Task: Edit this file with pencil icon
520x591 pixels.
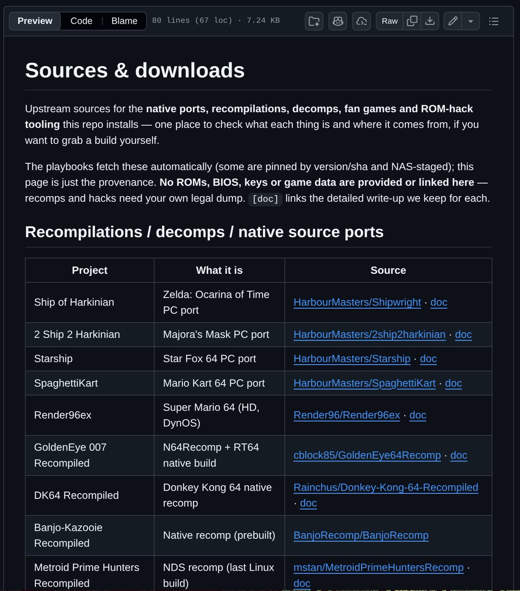Action: tap(452, 21)
